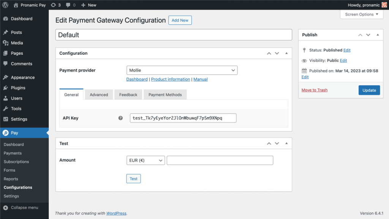
Task: Open Product information link
Action: pos(171,79)
